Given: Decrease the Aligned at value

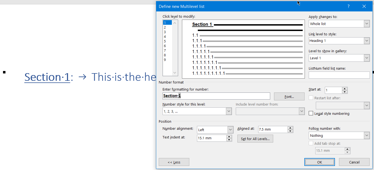Looking at the screenshot, I should click(x=290, y=131).
